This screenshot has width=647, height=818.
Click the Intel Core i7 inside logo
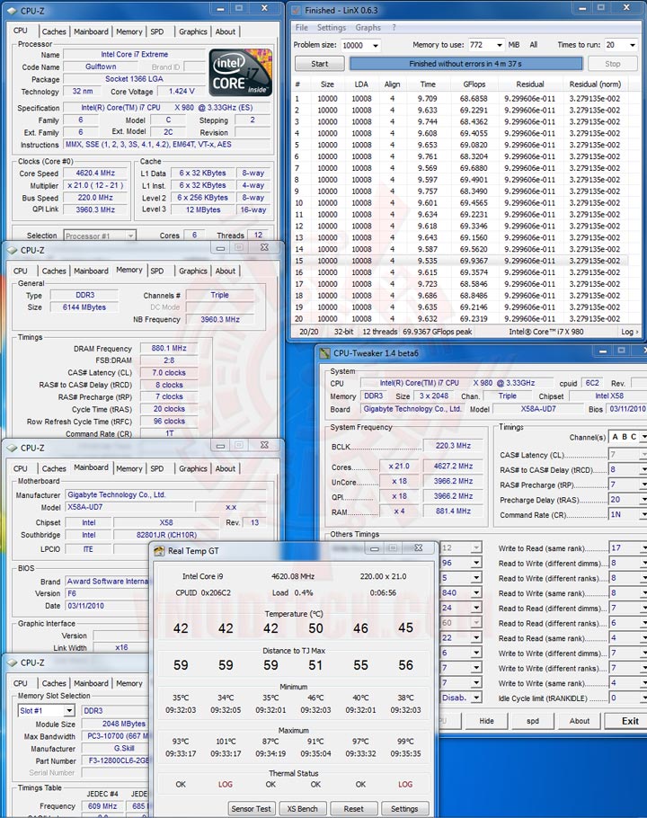coord(240,73)
